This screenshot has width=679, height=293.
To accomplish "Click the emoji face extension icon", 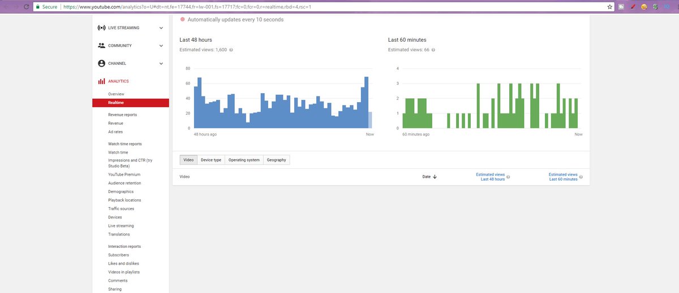I will point(643,7).
